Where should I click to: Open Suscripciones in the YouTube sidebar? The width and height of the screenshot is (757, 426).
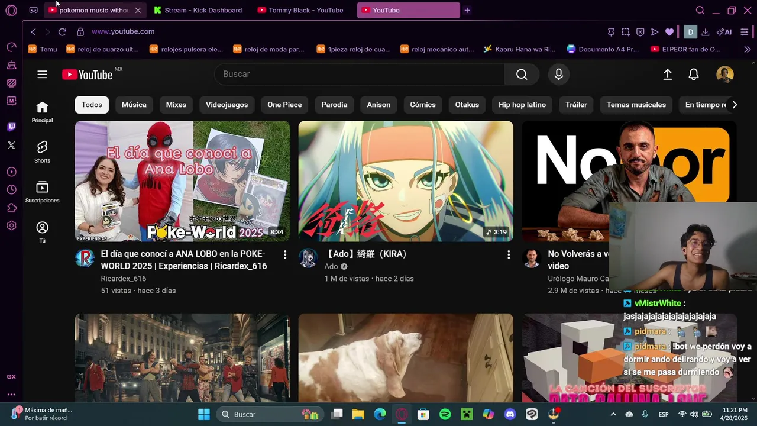click(42, 192)
